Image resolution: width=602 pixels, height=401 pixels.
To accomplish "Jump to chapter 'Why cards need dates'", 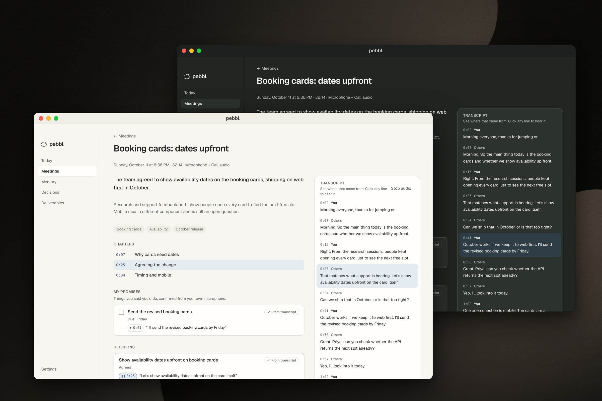I will pos(209,254).
